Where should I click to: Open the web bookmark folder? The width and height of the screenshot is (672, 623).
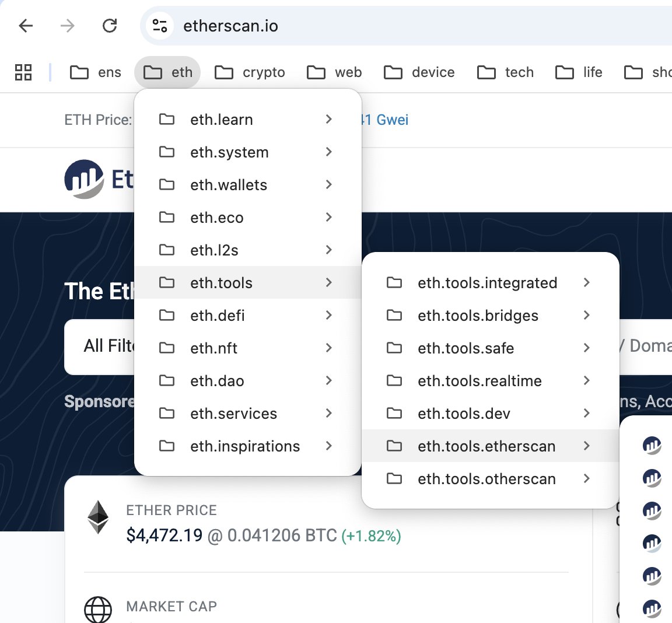[x=334, y=72]
